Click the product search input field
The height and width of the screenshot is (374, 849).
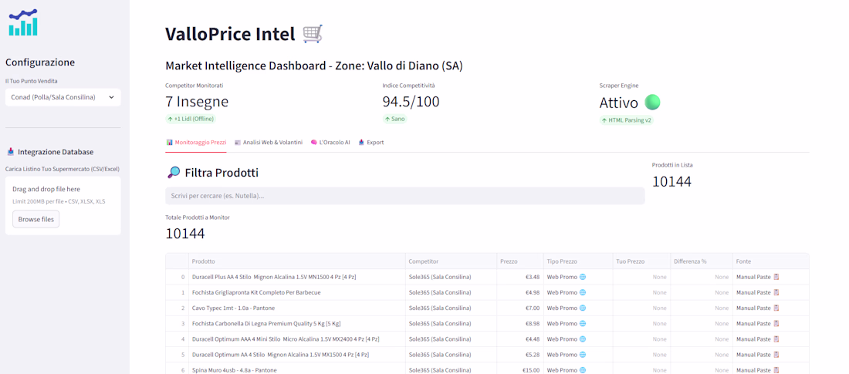[x=405, y=196]
